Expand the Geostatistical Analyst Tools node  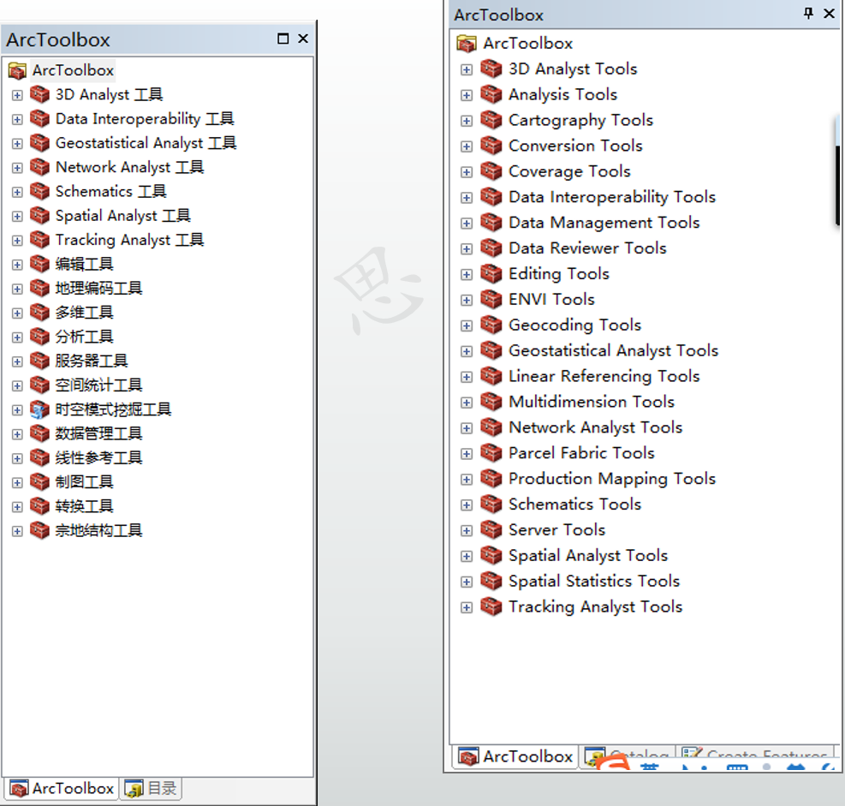(467, 351)
